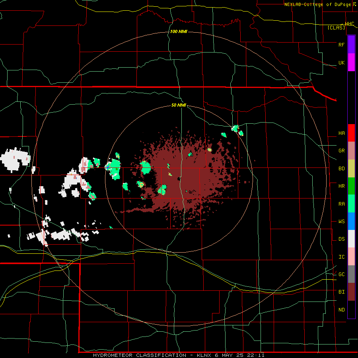358x358 pixels.
Task: Click the gray GC legend swatch
Action: pos(351,274)
